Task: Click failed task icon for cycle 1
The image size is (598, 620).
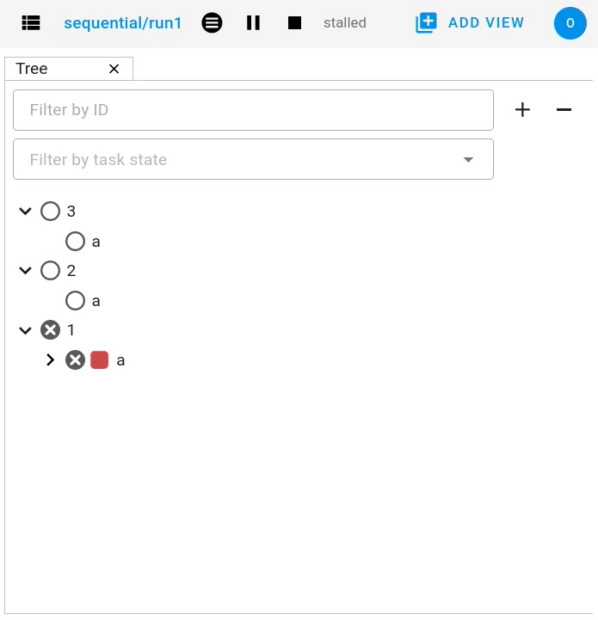Action: coord(51,330)
